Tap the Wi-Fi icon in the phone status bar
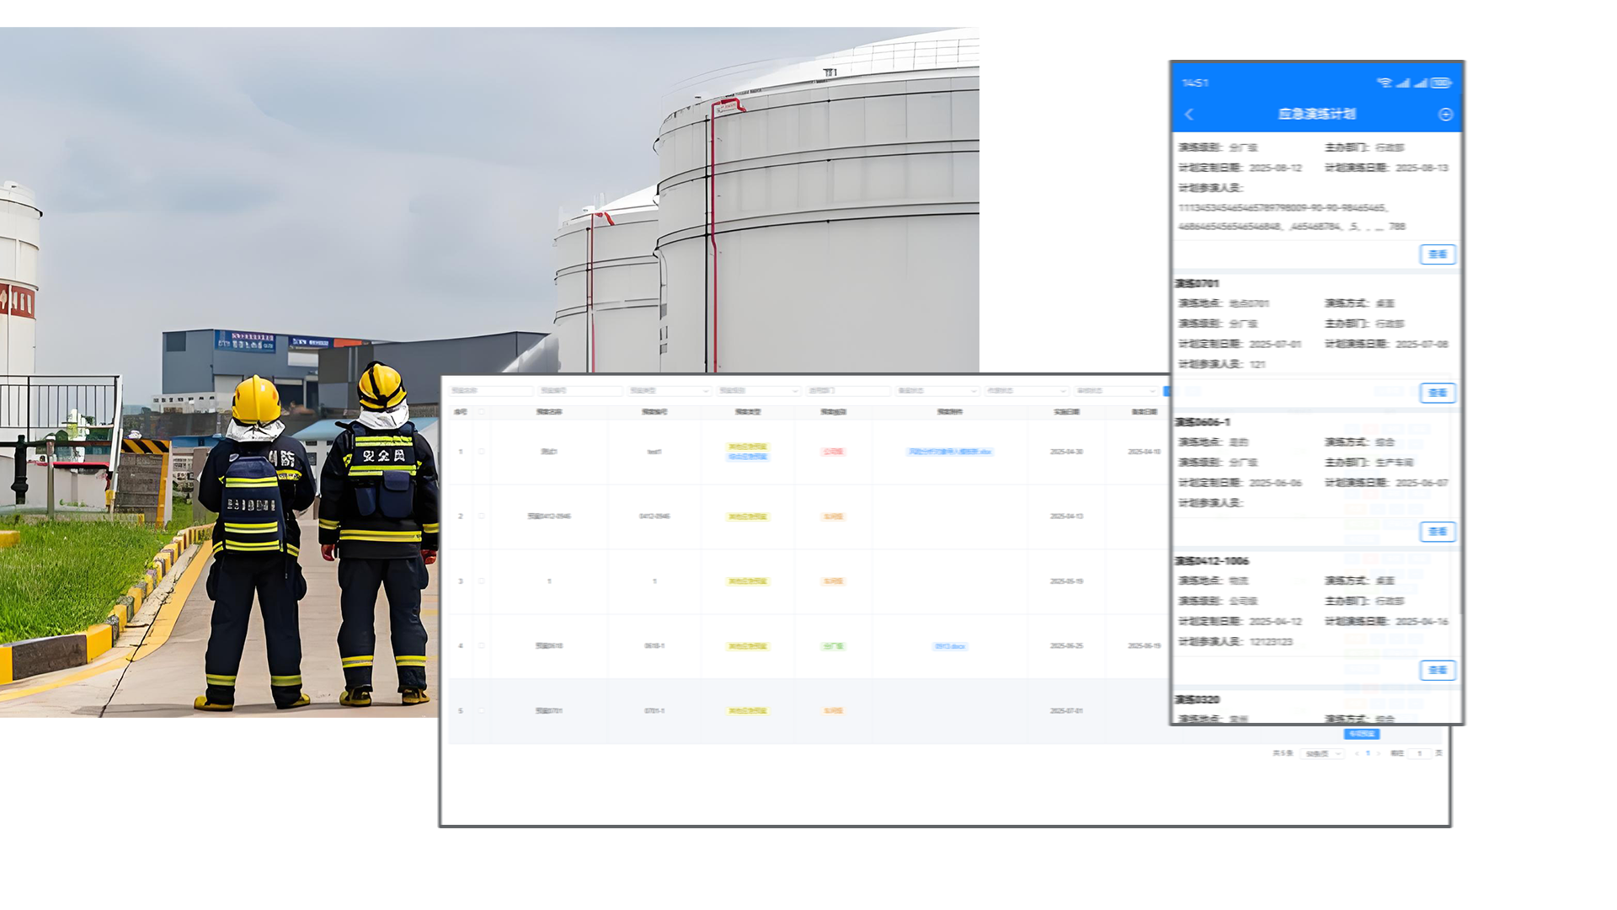Viewport: 1617px width, 910px height. pos(1384,83)
